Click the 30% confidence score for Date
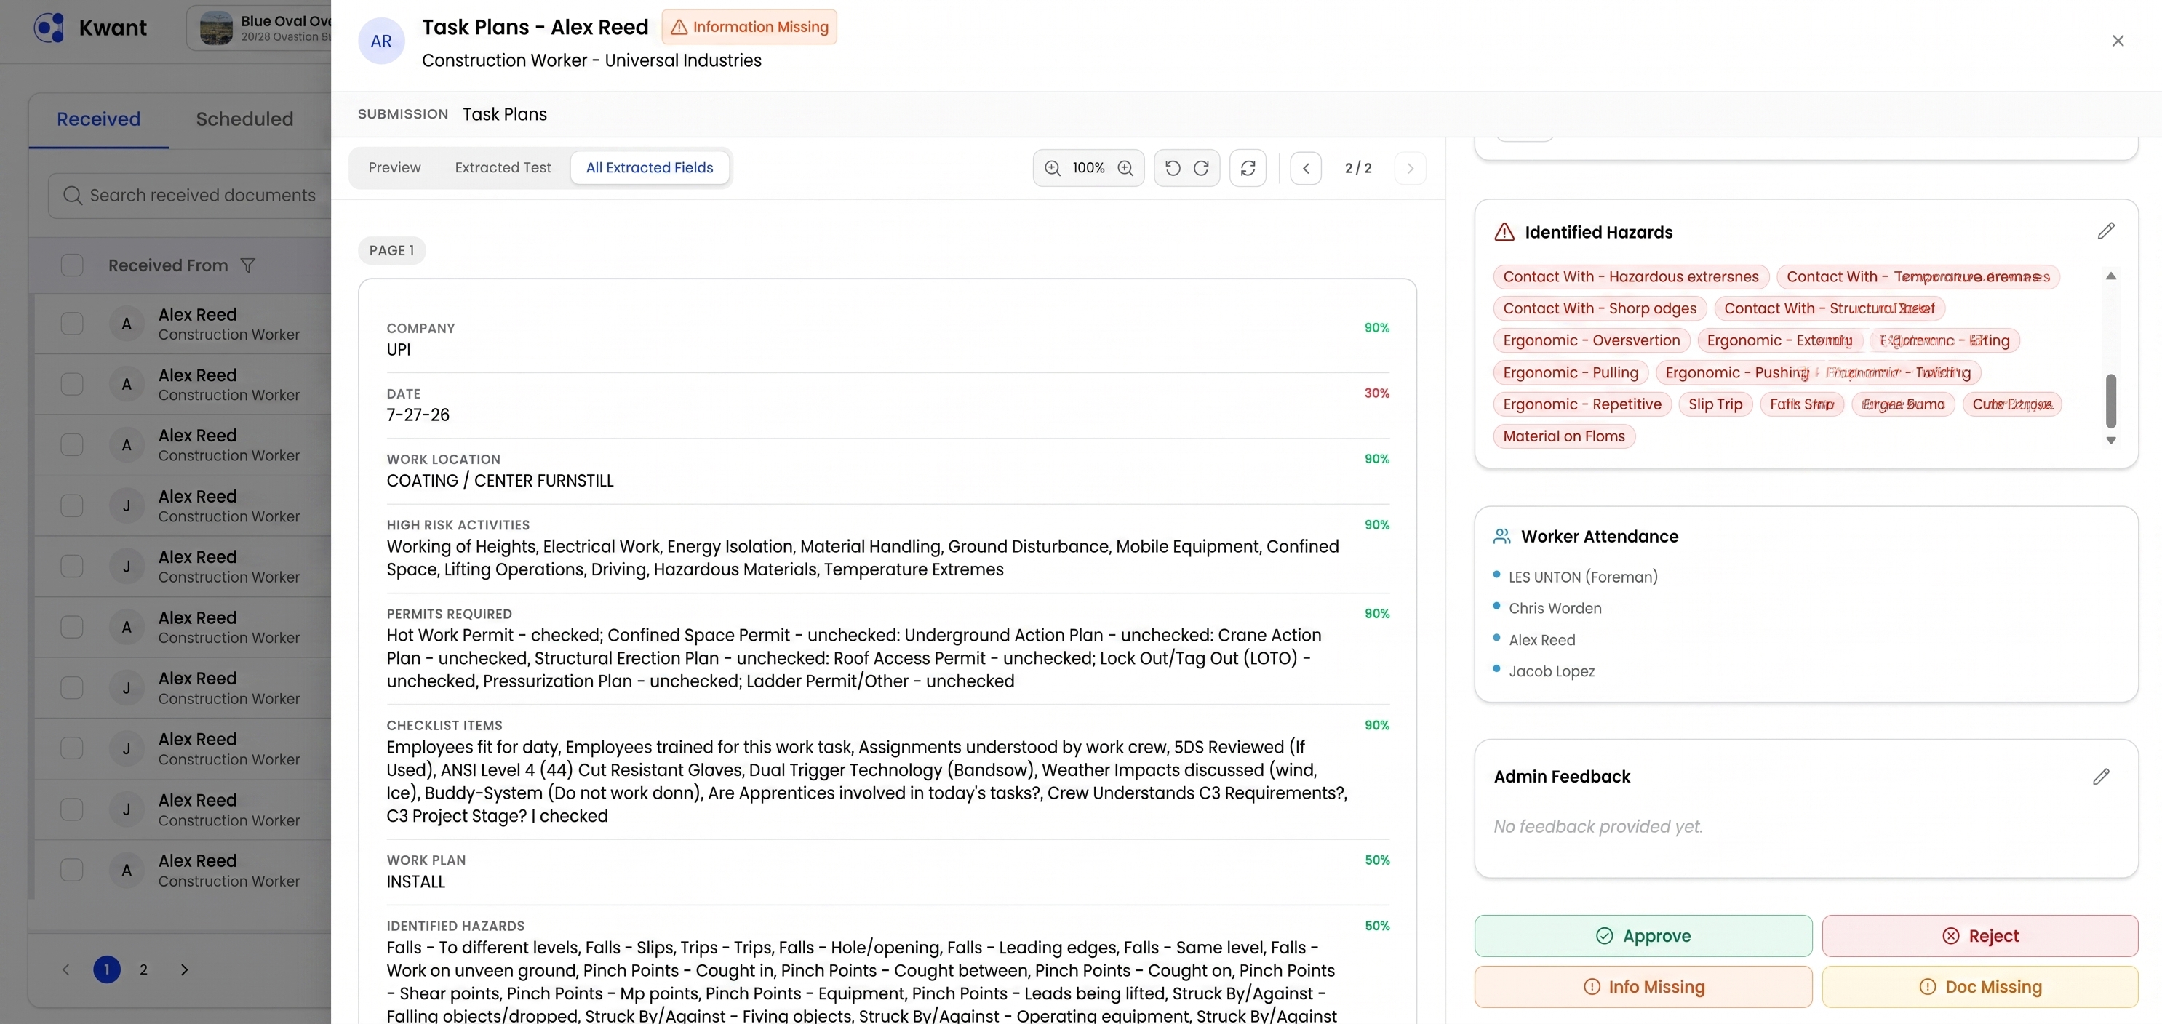This screenshot has height=1024, width=2162. 1376,393
